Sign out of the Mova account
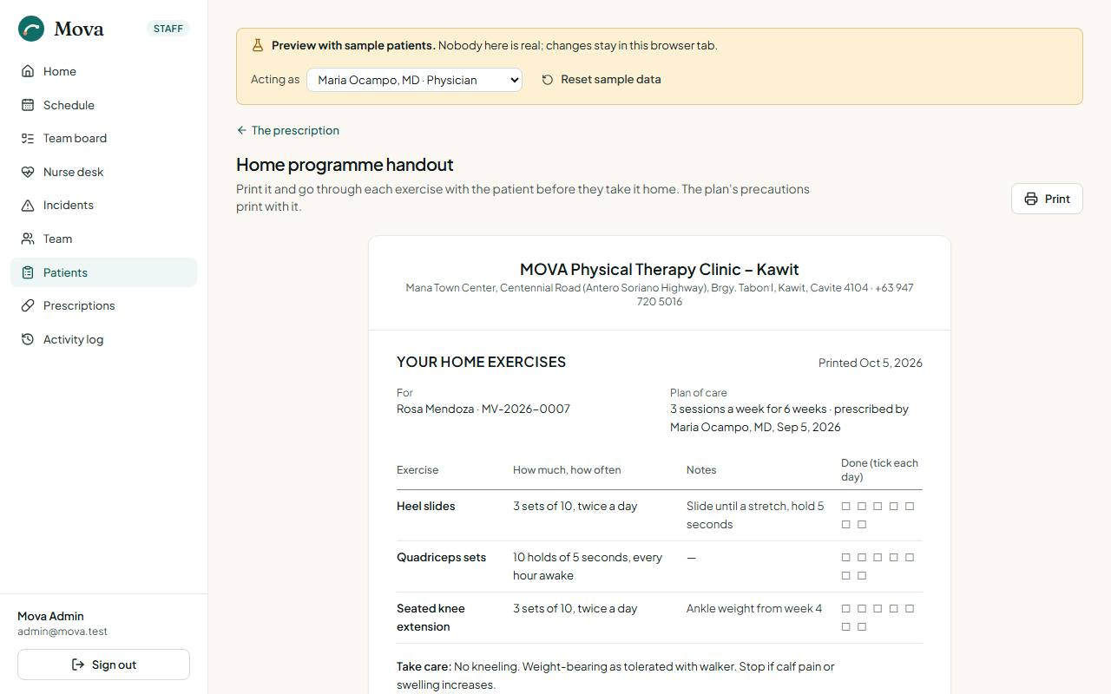 coord(103,665)
